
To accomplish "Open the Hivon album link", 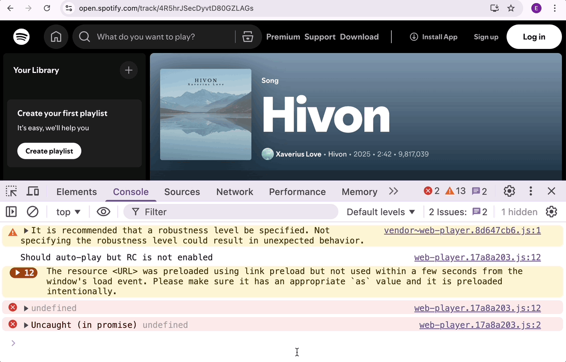I will [x=337, y=154].
